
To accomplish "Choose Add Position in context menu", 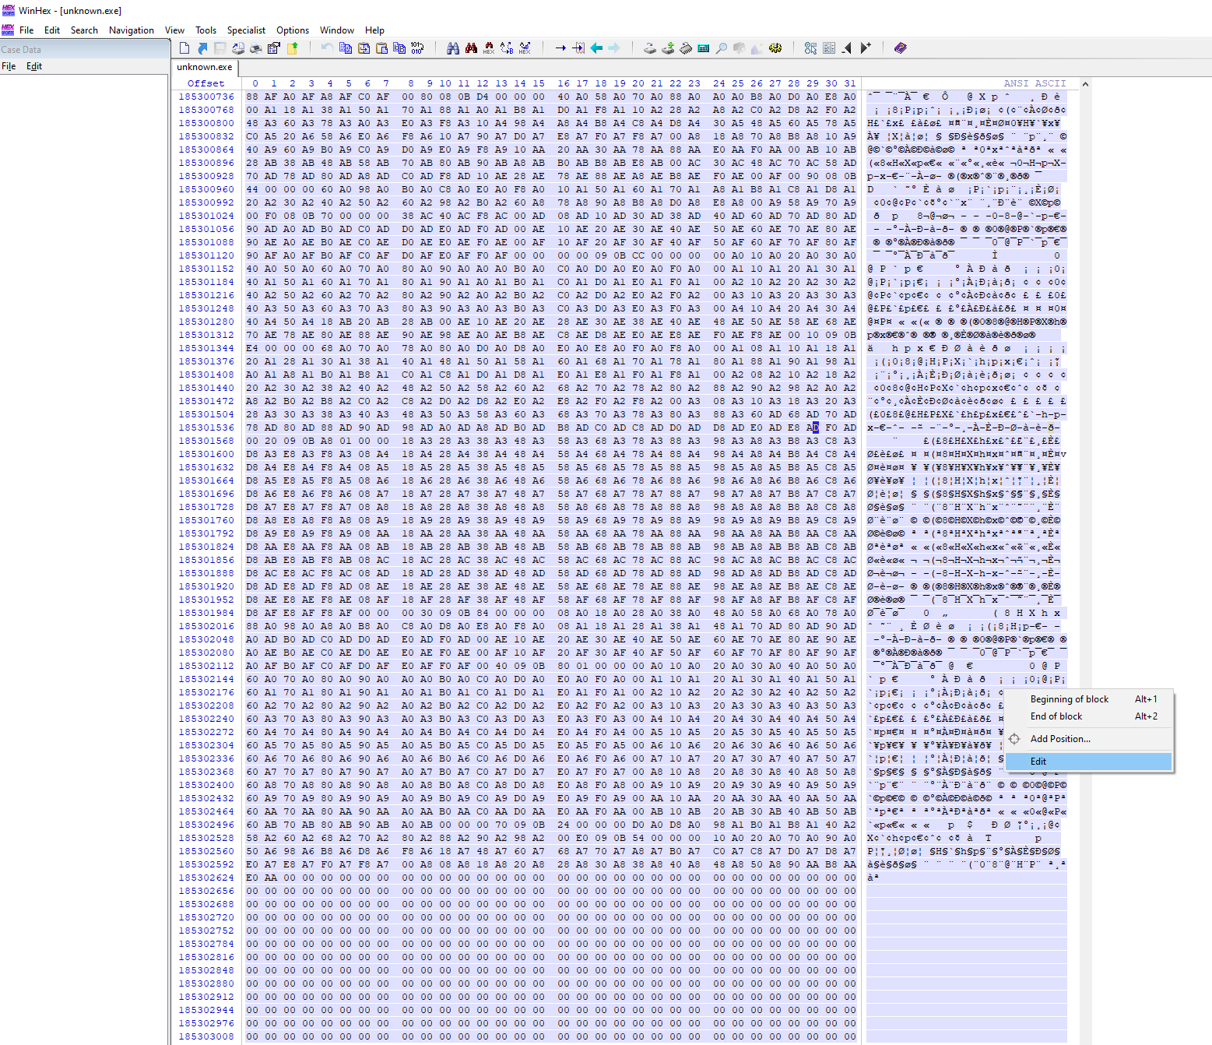I will coord(1060,739).
